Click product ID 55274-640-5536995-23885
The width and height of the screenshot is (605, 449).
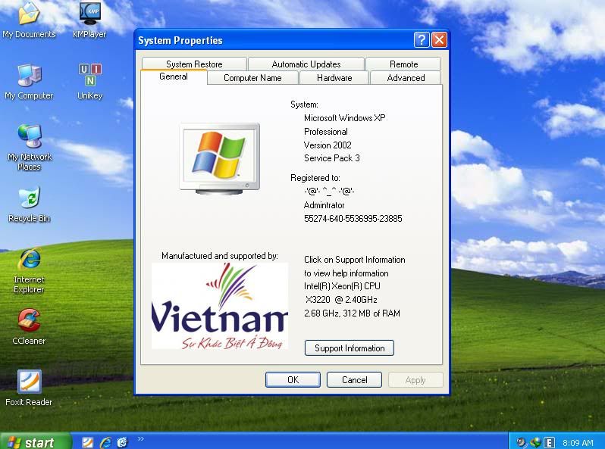click(x=353, y=219)
